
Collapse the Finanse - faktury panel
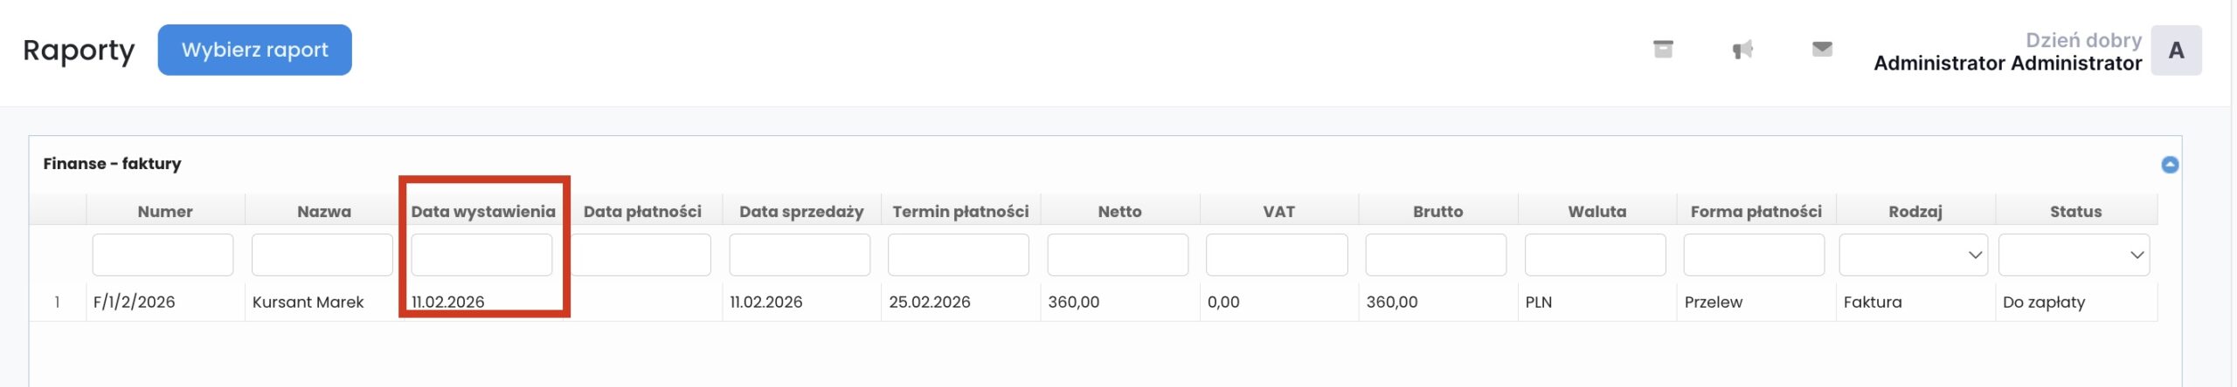2169,165
